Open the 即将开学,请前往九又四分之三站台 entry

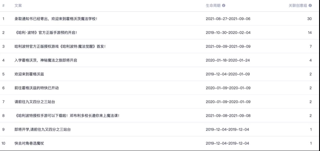42,130
